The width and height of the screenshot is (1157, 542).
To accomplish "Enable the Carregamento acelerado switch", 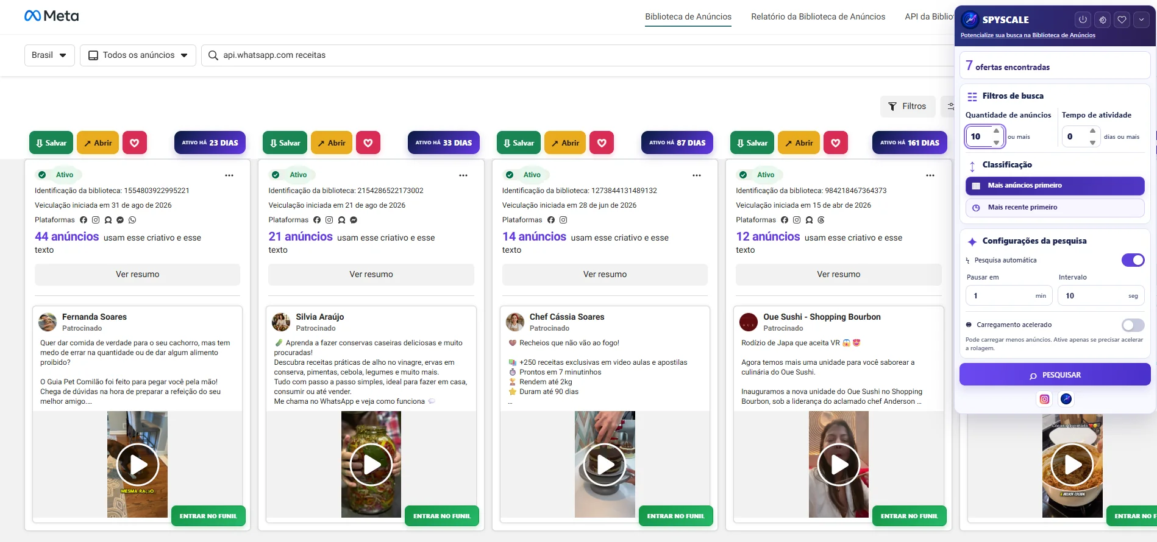I will pyautogui.click(x=1133, y=325).
